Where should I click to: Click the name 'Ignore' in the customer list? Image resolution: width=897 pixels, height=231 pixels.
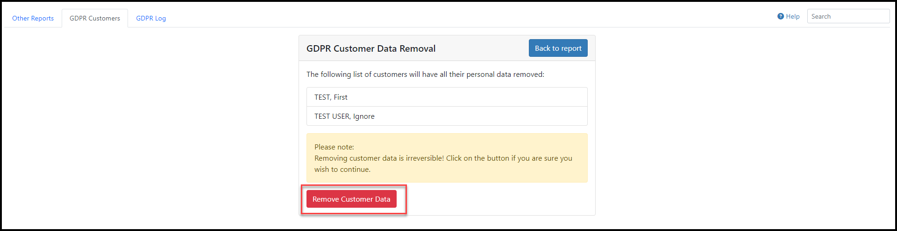coord(363,116)
